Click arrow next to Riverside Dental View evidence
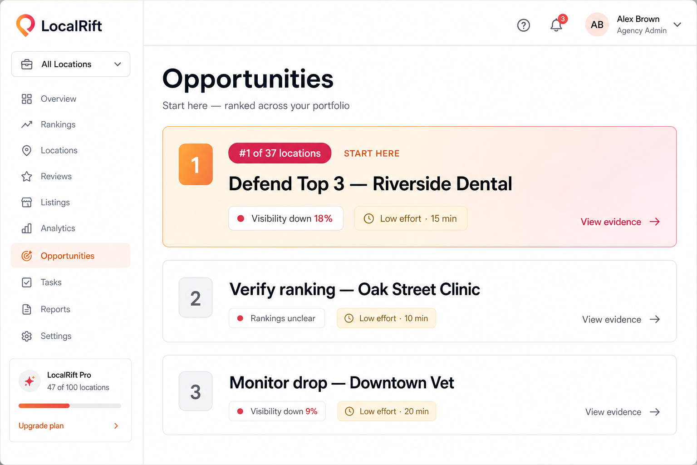The height and width of the screenshot is (465, 697). click(655, 222)
